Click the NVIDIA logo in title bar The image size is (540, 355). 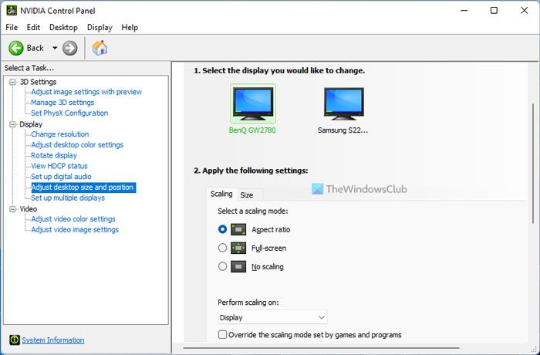(12, 11)
